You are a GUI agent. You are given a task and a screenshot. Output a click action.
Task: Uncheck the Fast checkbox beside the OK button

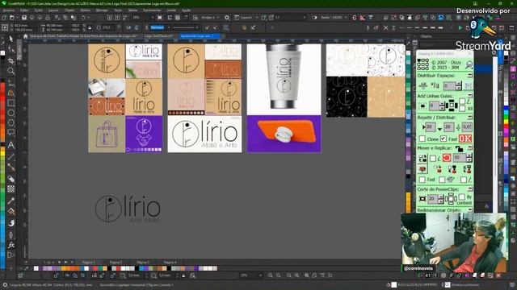pos(443,139)
